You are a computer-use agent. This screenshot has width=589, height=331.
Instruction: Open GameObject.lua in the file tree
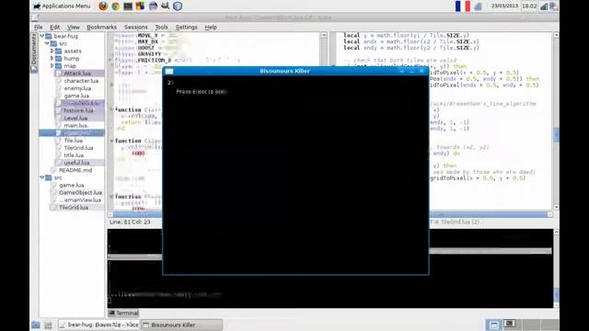point(80,192)
